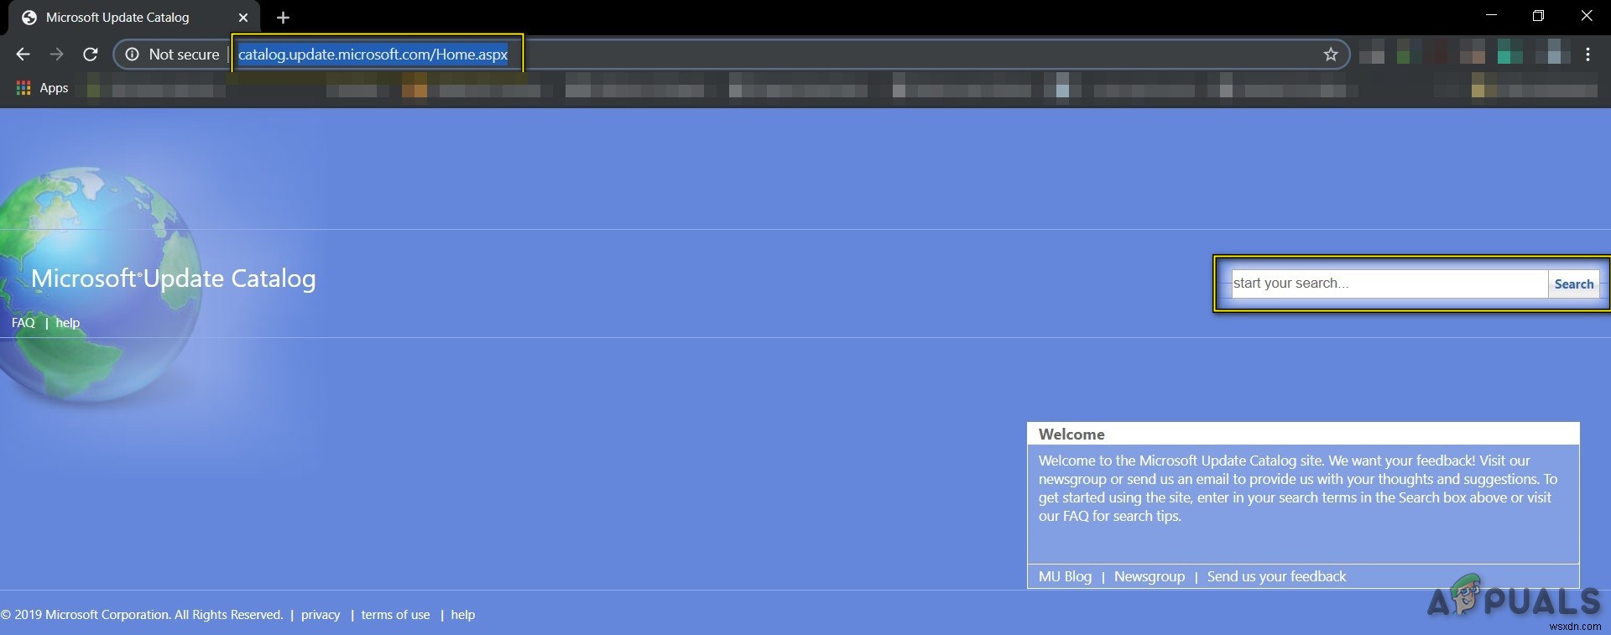Click the Search button
Screen dimensions: 1611x635
pos(1574,284)
